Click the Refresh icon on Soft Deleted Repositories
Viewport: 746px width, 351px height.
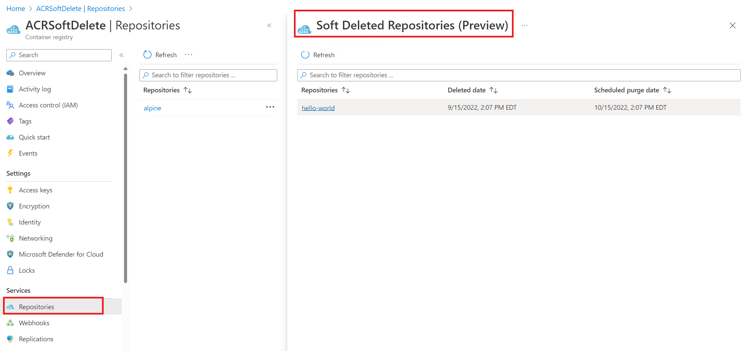coord(305,54)
